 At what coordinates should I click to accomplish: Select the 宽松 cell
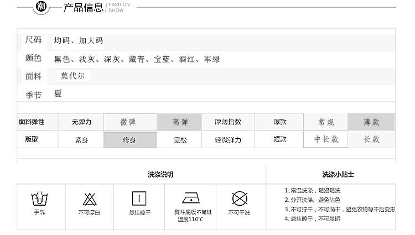(x=179, y=139)
